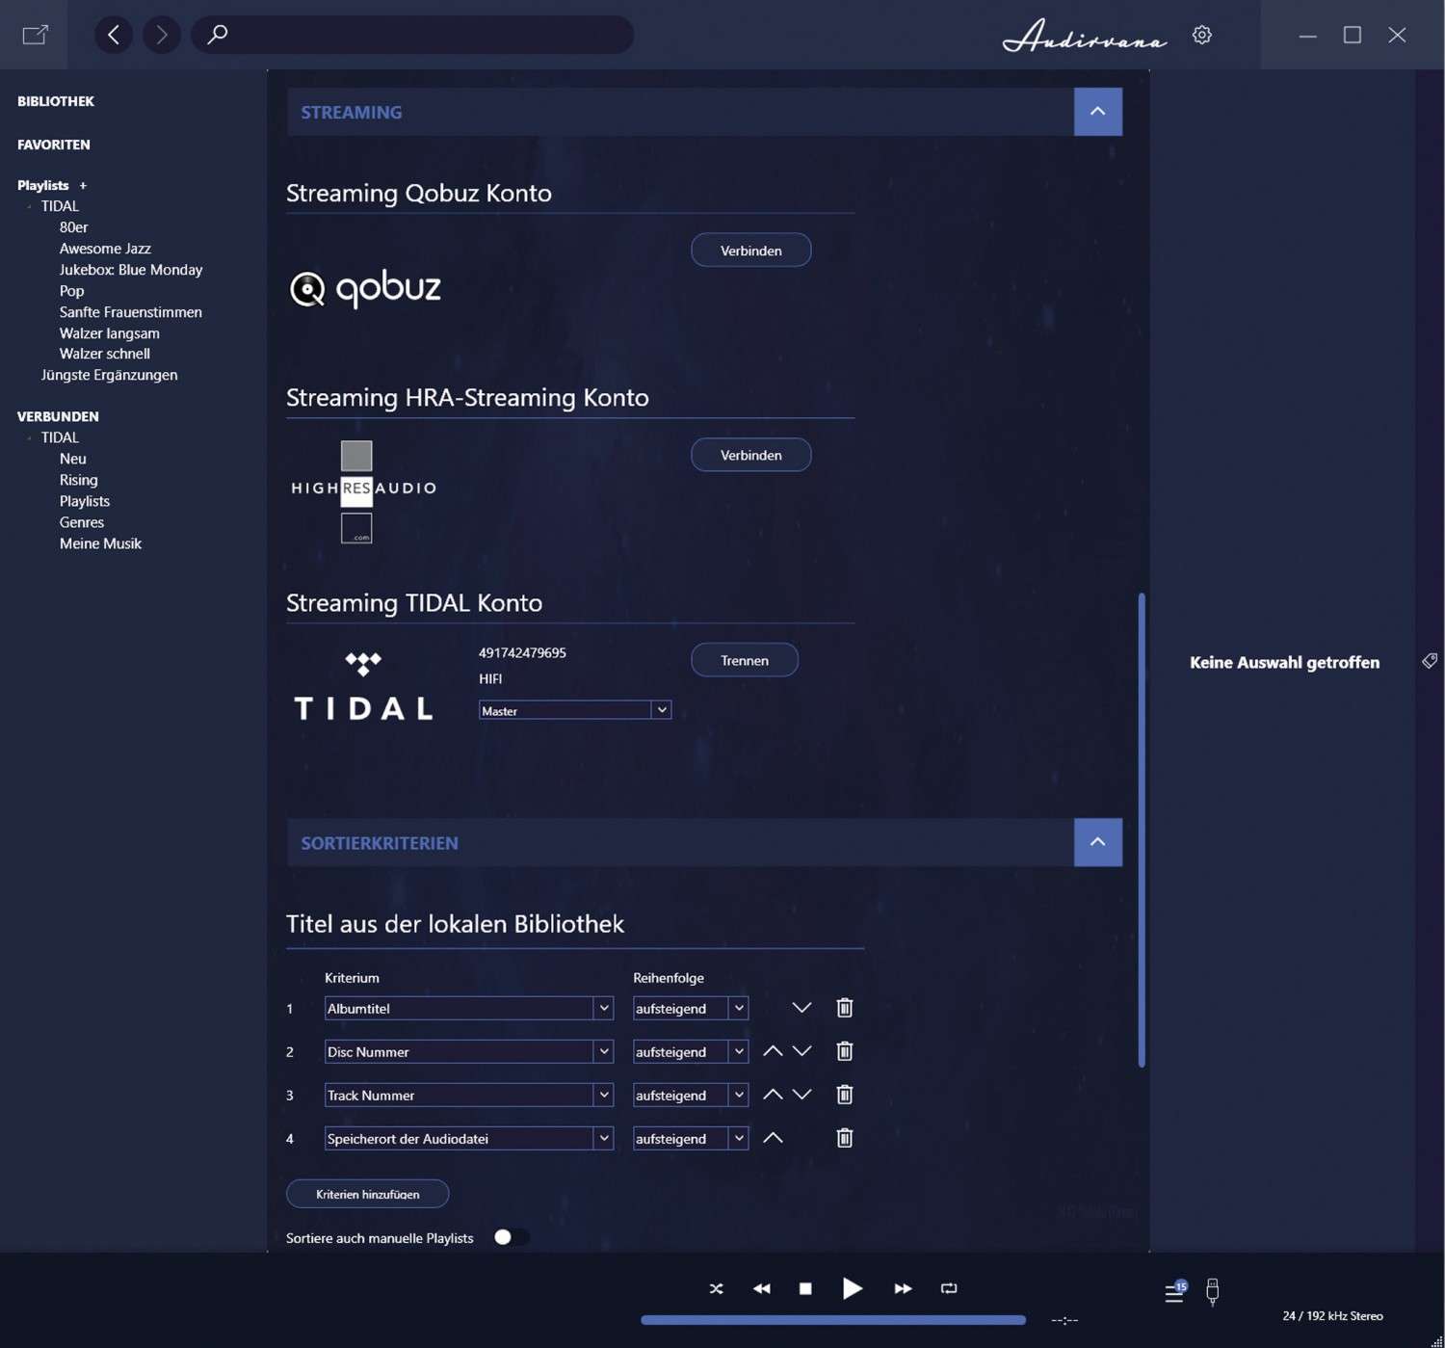Delete the Albumtitel sort criterion

coord(845,1008)
